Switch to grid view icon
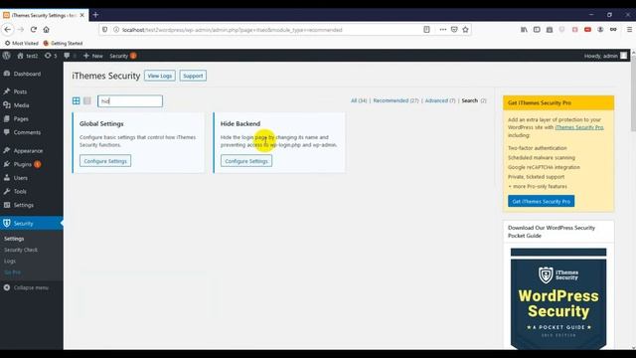This screenshot has width=636, height=358. (77, 100)
